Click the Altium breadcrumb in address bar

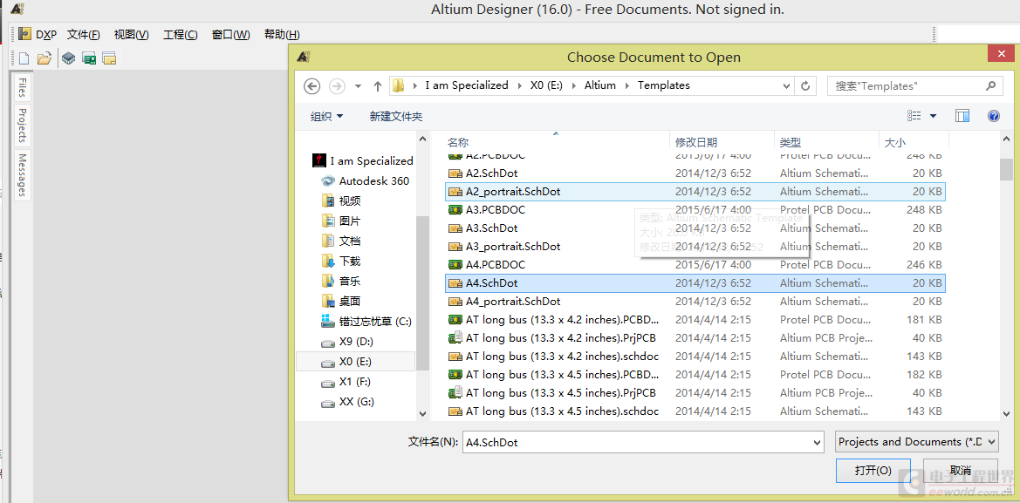pyautogui.click(x=599, y=85)
